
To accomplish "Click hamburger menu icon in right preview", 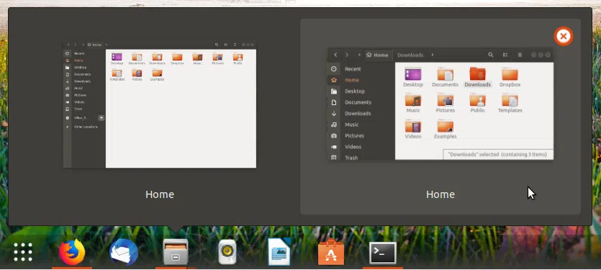I will (x=520, y=55).
